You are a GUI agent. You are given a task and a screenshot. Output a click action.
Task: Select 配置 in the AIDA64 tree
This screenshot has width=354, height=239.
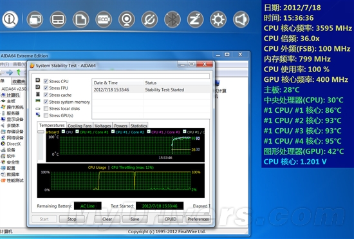coord(11,168)
